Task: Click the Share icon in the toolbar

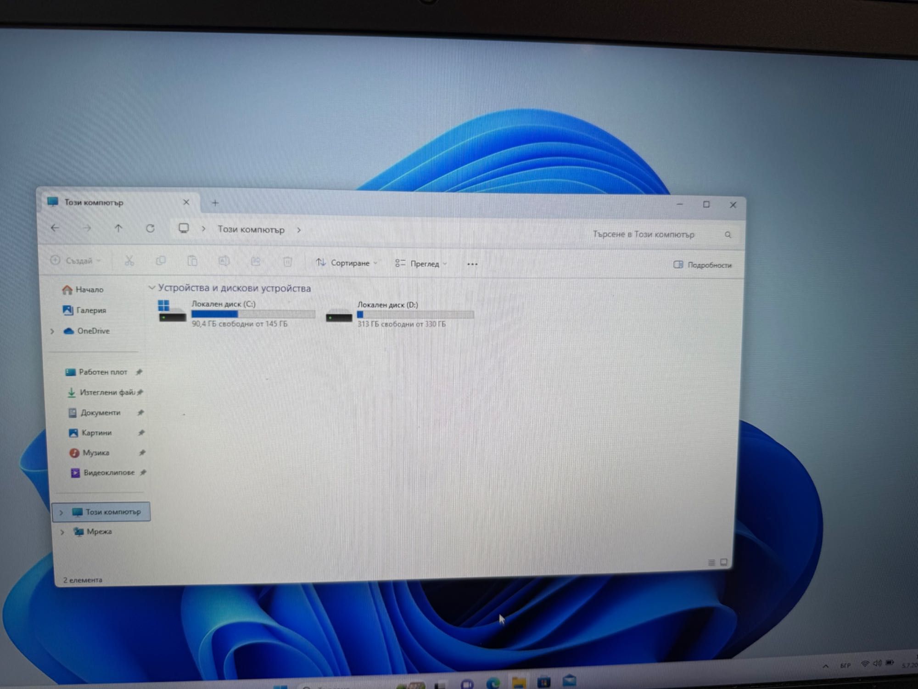Action: pyautogui.click(x=256, y=261)
